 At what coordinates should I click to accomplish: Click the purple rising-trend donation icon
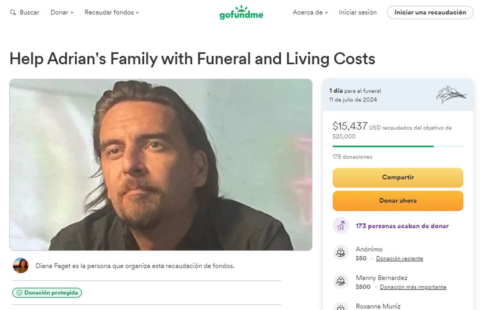[341, 225]
